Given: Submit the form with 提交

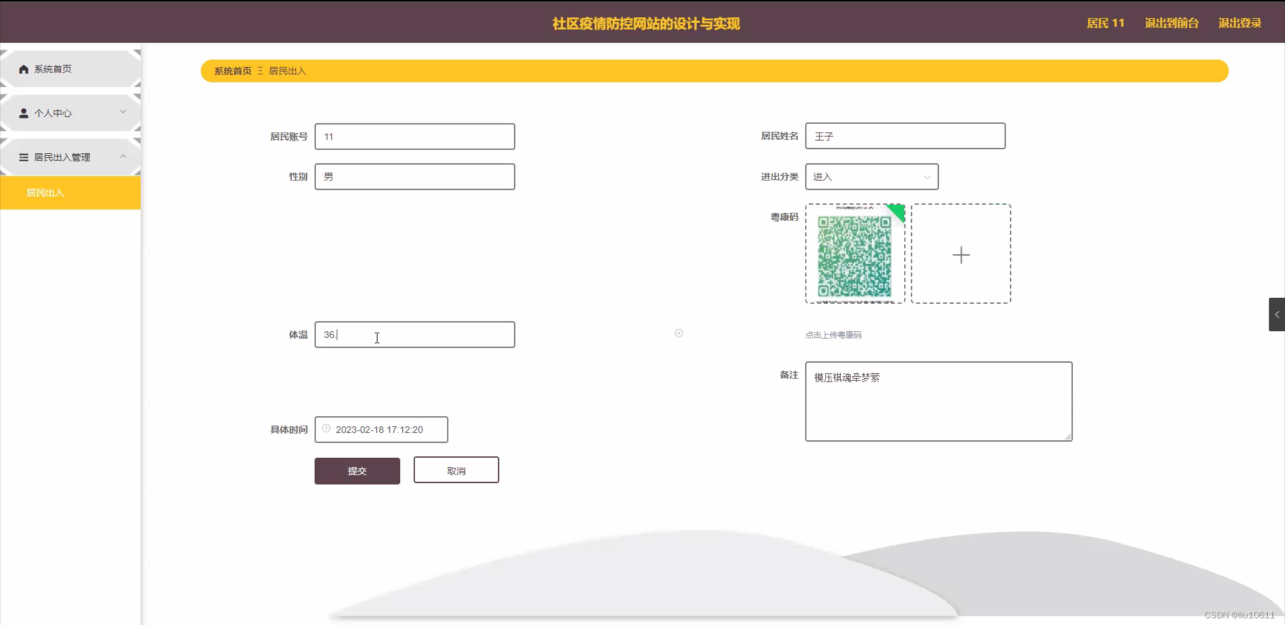Looking at the screenshot, I should point(357,471).
